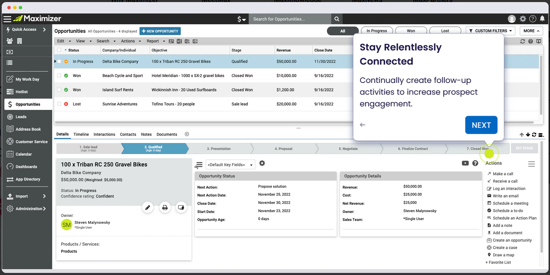Open the Custom Filters dropdown
550x275 pixels.
pyautogui.click(x=490, y=31)
